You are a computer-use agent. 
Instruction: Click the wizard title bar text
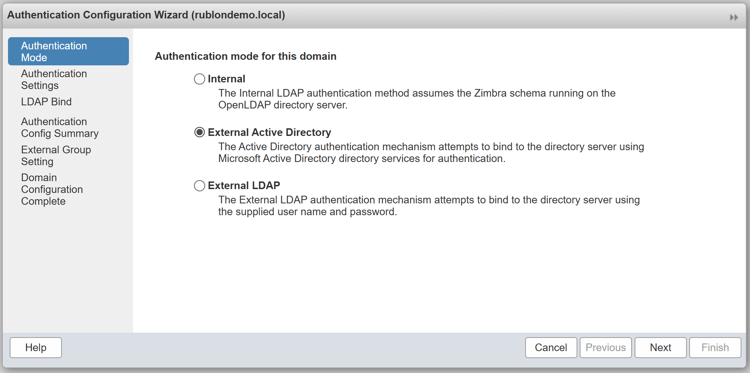coord(146,15)
